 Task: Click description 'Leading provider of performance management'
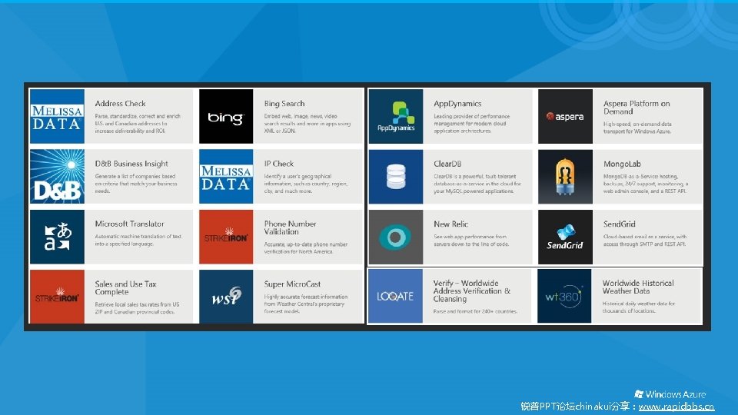(x=471, y=123)
